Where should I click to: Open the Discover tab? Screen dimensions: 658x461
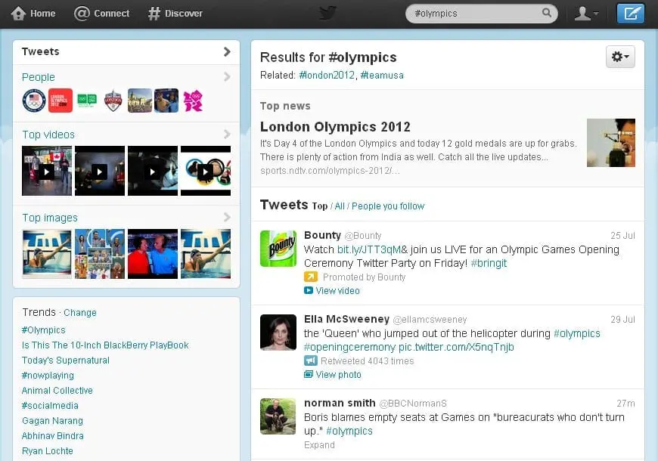click(x=175, y=14)
